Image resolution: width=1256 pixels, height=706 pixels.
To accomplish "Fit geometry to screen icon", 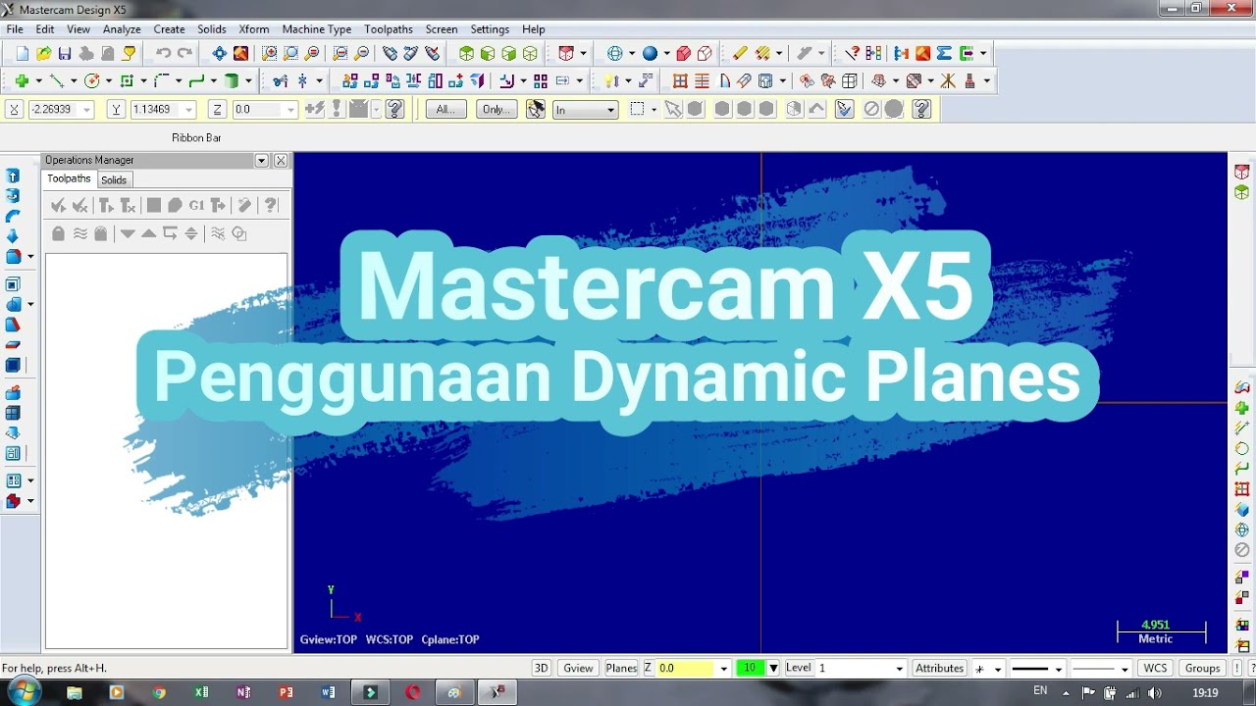I will (x=219, y=53).
